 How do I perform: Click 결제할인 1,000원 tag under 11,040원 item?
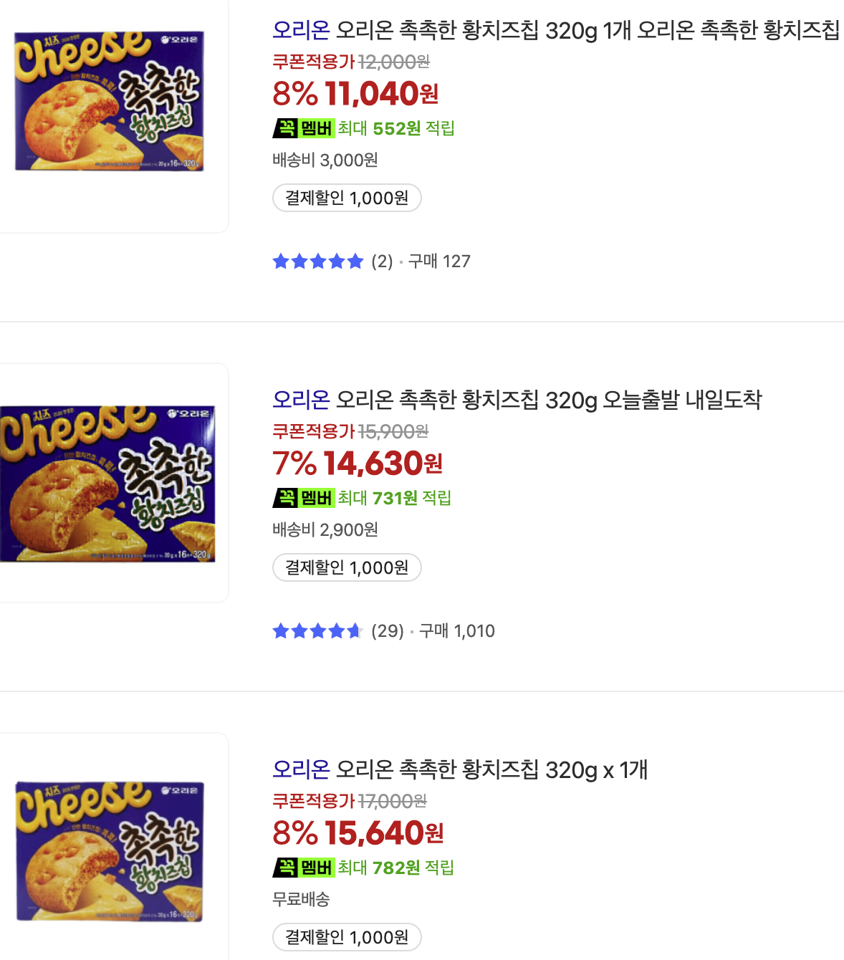pos(347,198)
